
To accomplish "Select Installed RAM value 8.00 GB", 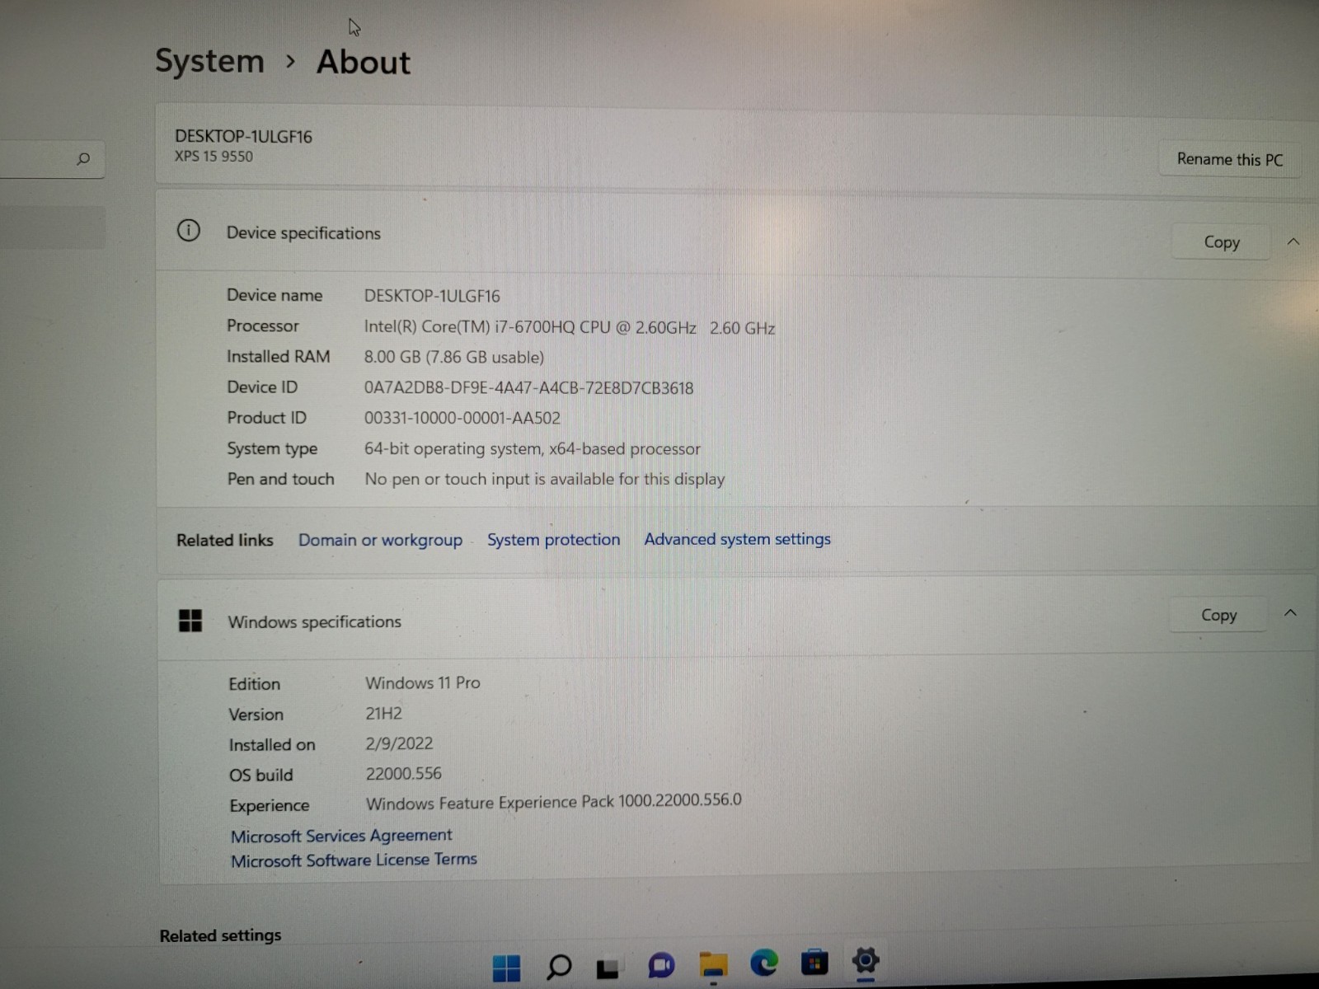I will pos(454,357).
